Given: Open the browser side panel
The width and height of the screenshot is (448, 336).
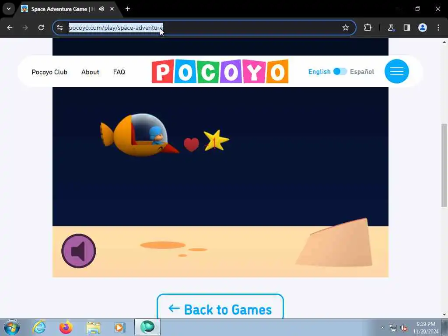Looking at the screenshot, I should [x=406, y=28].
